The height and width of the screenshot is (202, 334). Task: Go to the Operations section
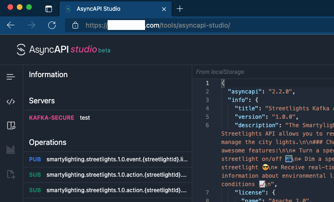pyautogui.click(x=48, y=143)
